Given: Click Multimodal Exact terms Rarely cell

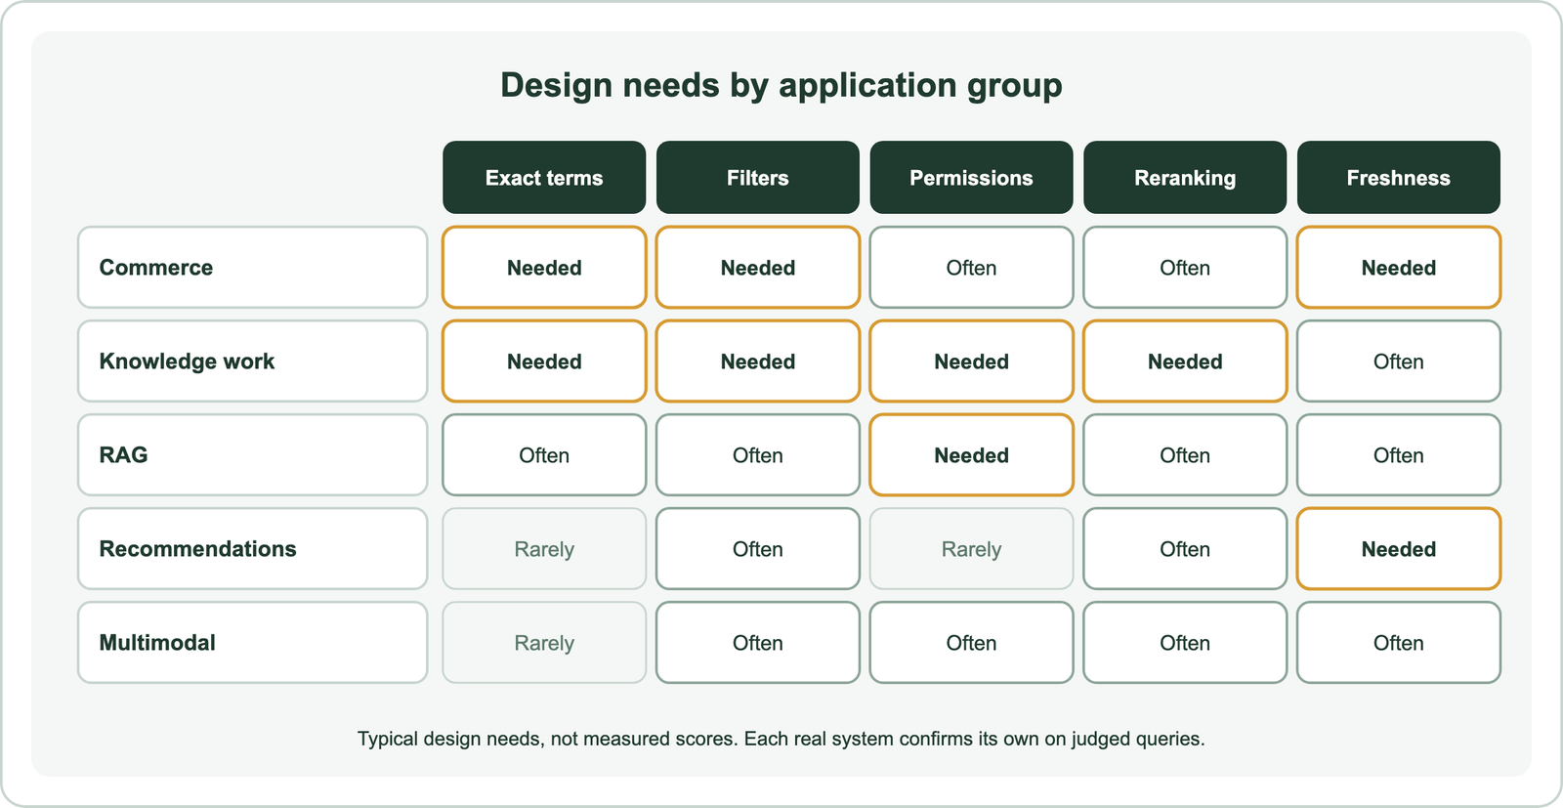Looking at the screenshot, I should pos(544,643).
